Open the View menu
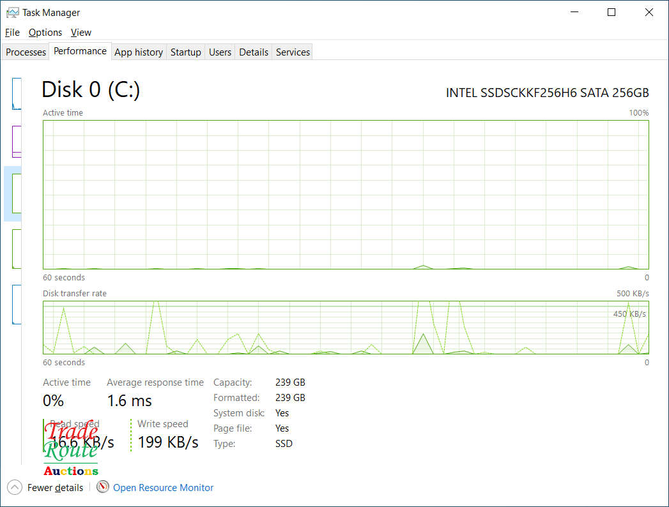This screenshot has height=507, width=669. tap(81, 33)
